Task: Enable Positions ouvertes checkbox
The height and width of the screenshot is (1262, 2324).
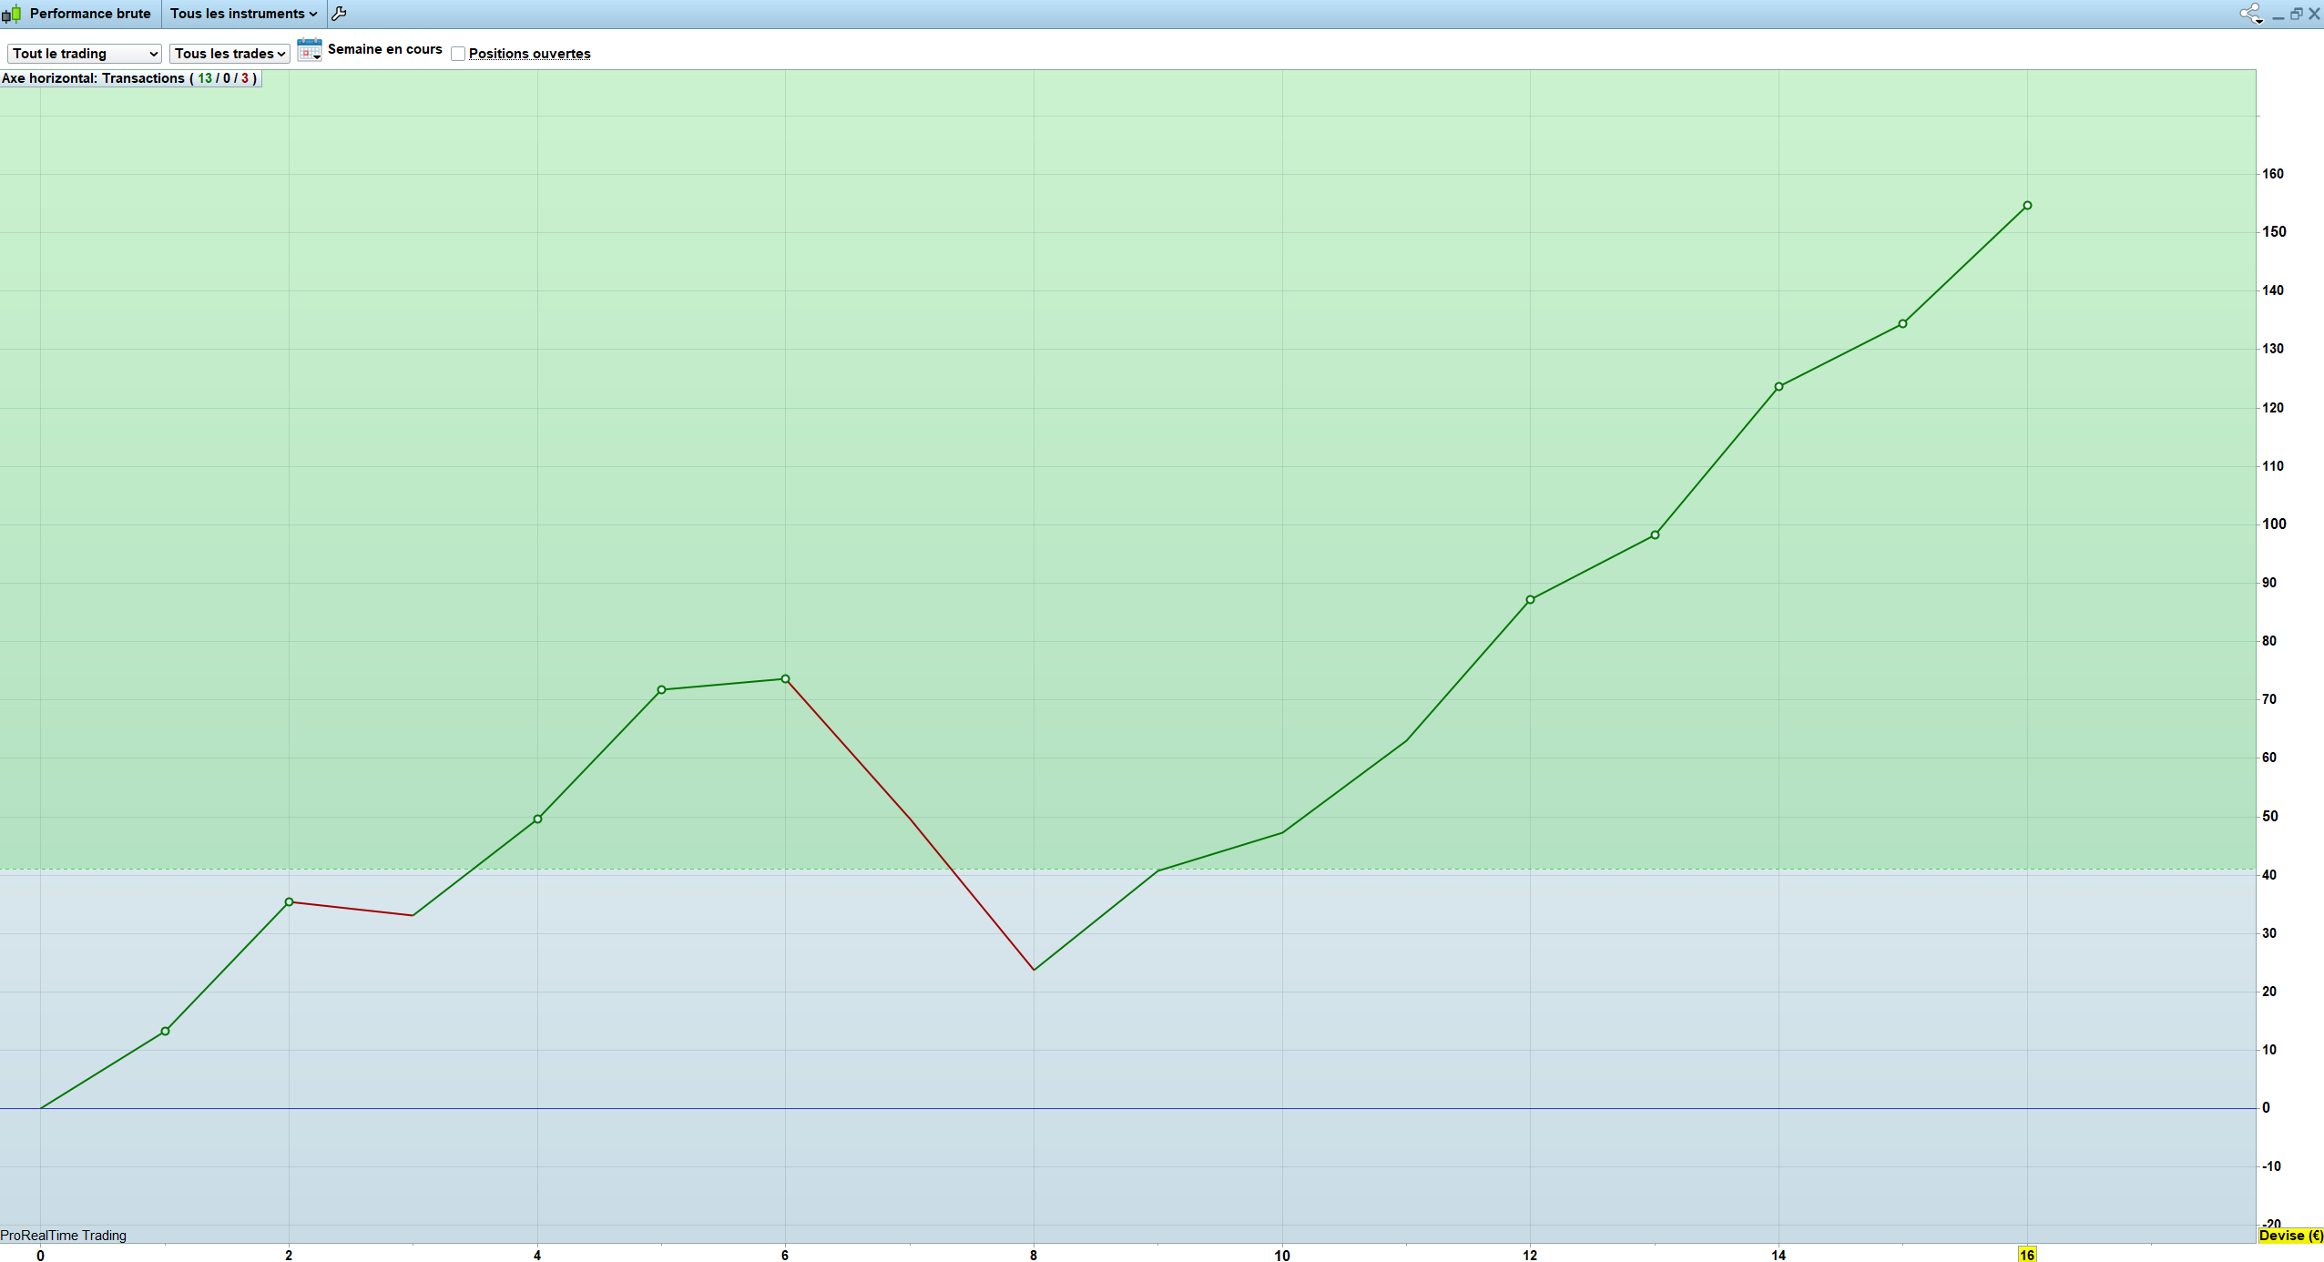Action: point(458,54)
